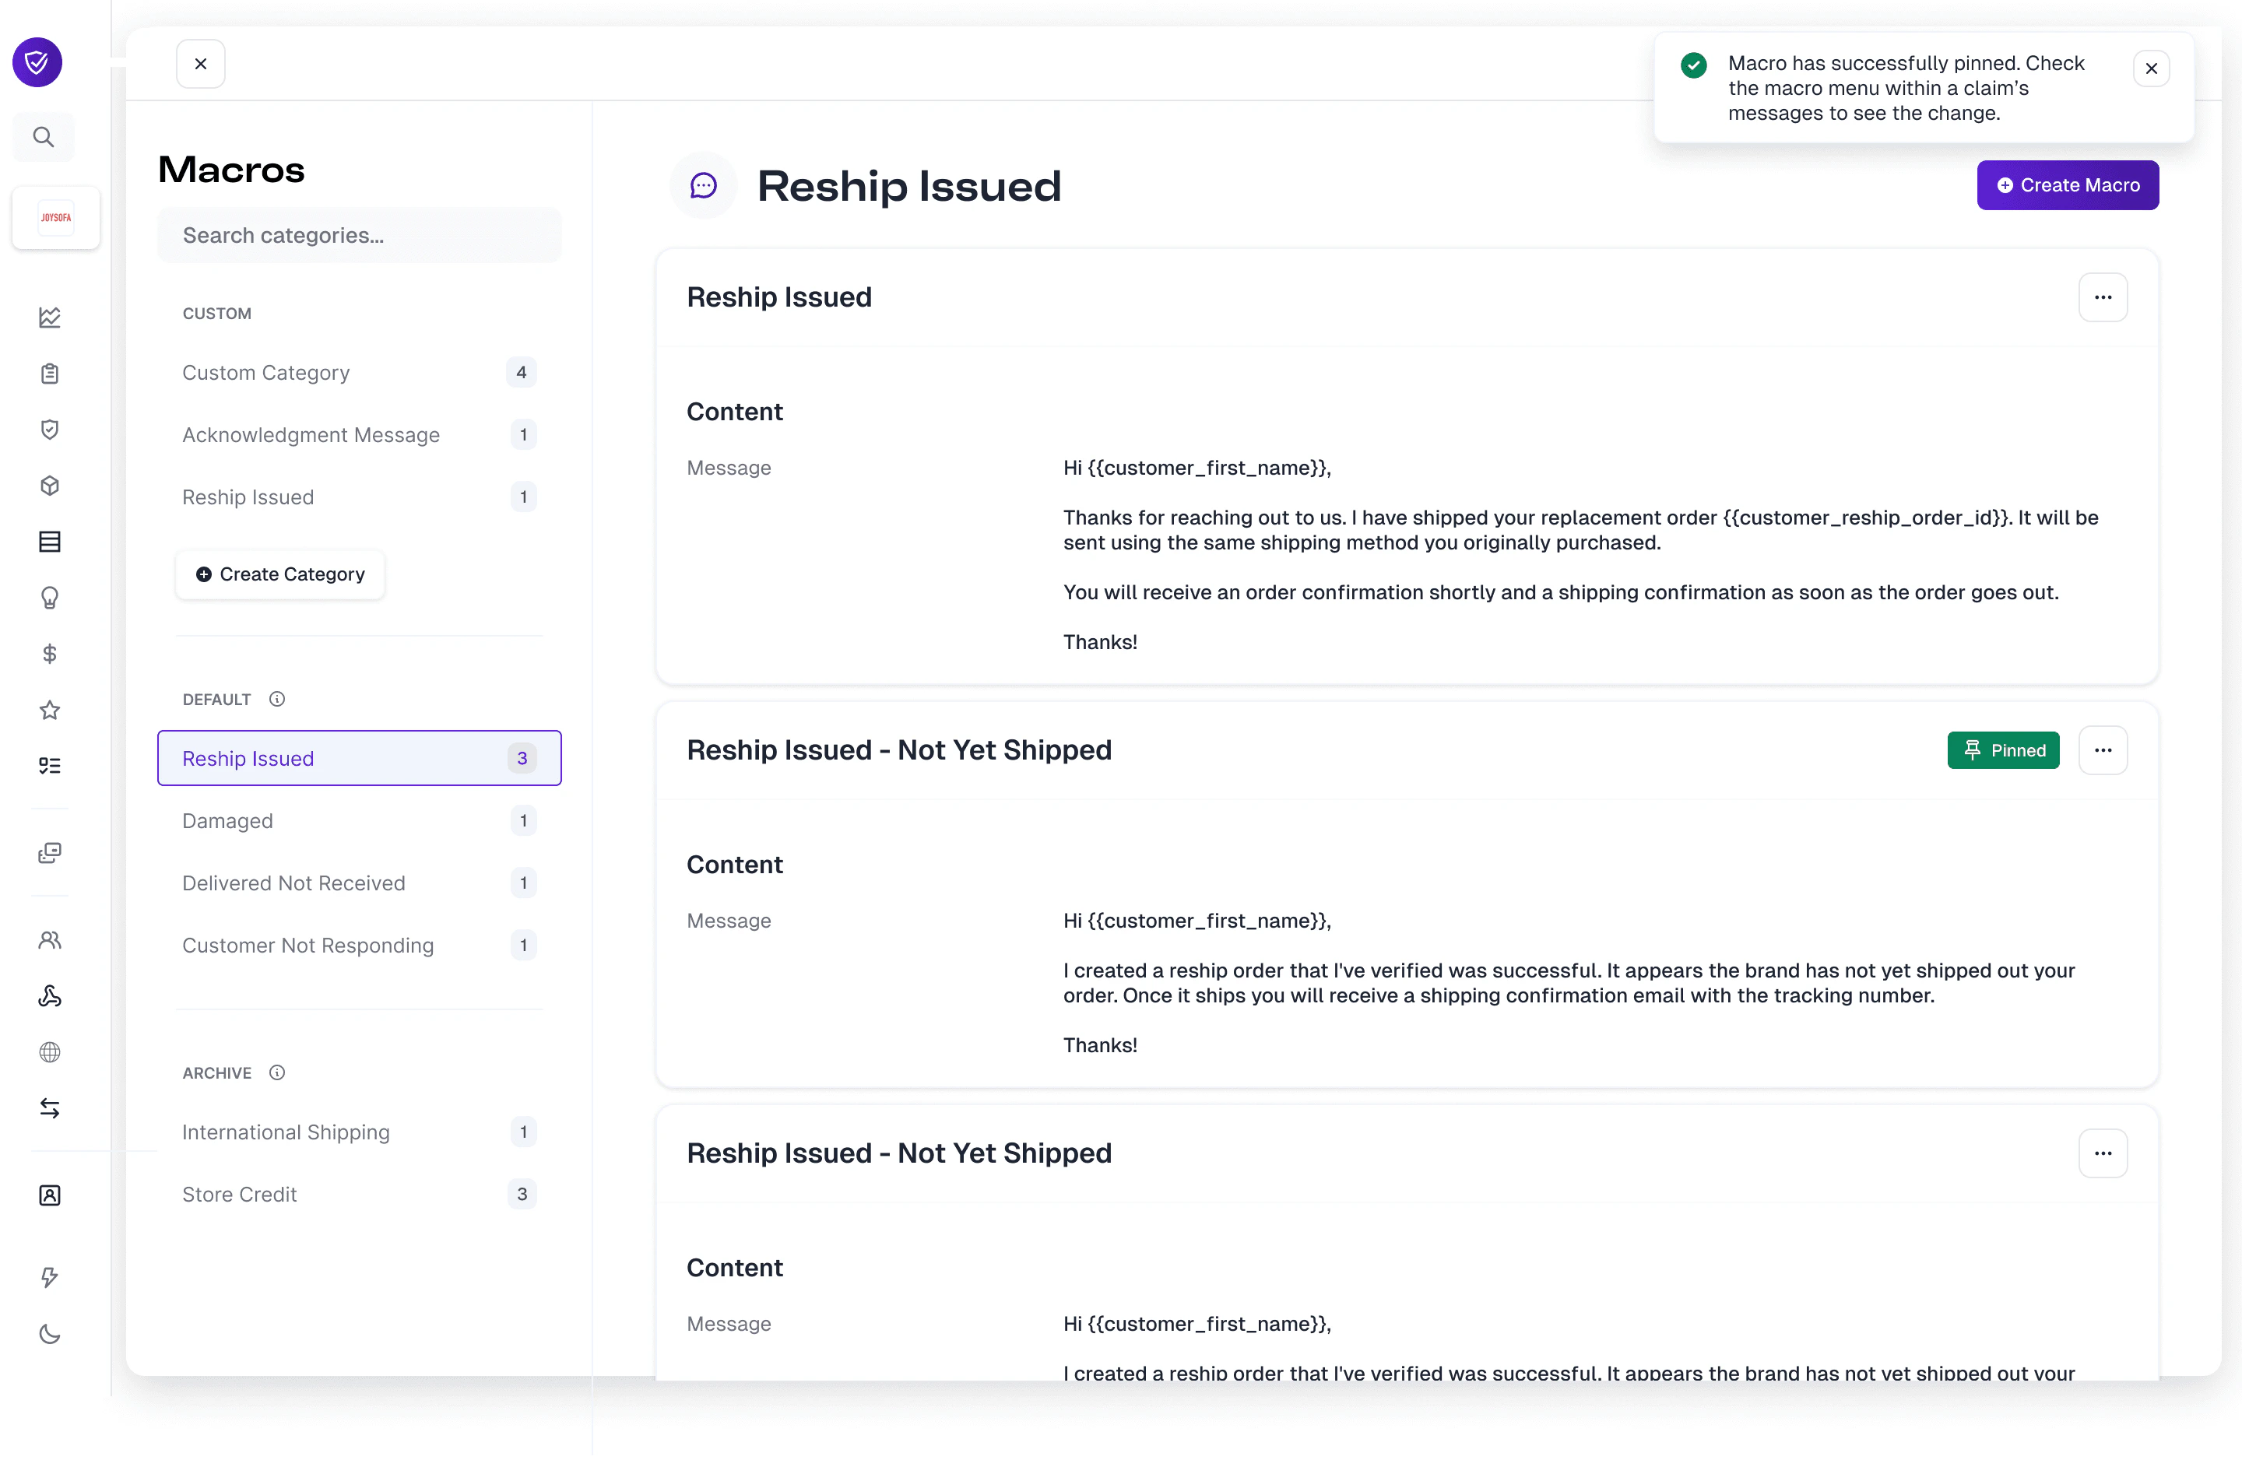Open the stacked list icon in sidebar
Viewport: 2242px width, 1460px height.
tap(50, 542)
